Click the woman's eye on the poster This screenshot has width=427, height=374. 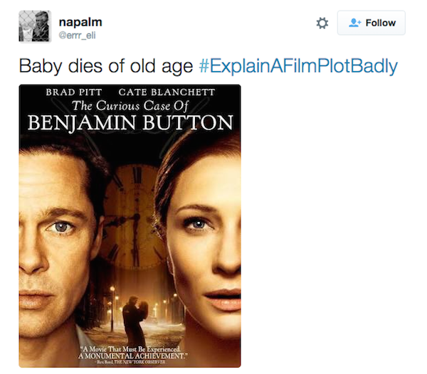tap(196, 225)
